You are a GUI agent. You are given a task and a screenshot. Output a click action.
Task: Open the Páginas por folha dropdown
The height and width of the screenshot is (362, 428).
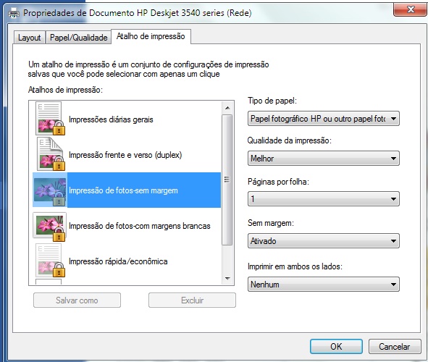[324, 199]
